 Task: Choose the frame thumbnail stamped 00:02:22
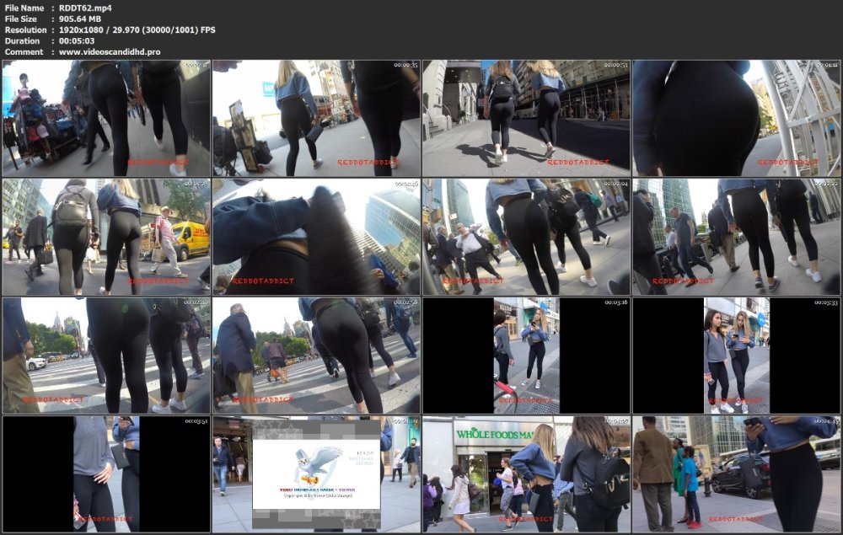pyautogui.click(x=737, y=237)
